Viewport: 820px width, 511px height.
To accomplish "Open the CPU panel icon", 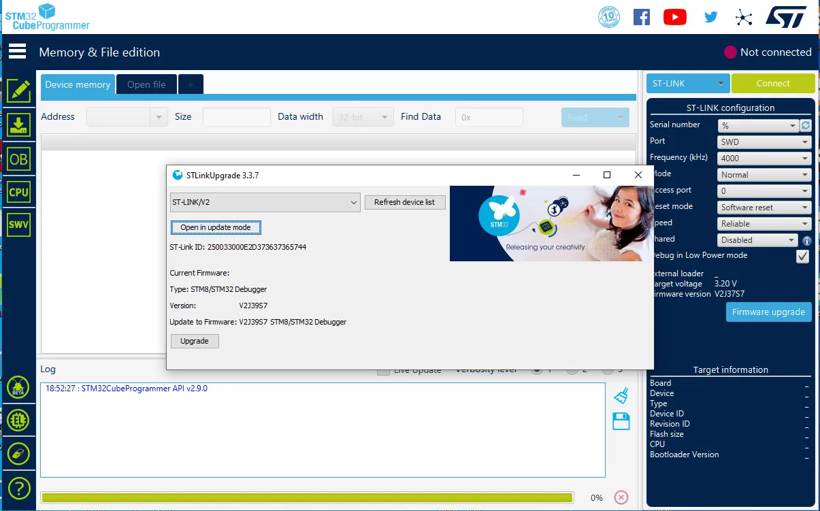I will (x=18, y=192).
